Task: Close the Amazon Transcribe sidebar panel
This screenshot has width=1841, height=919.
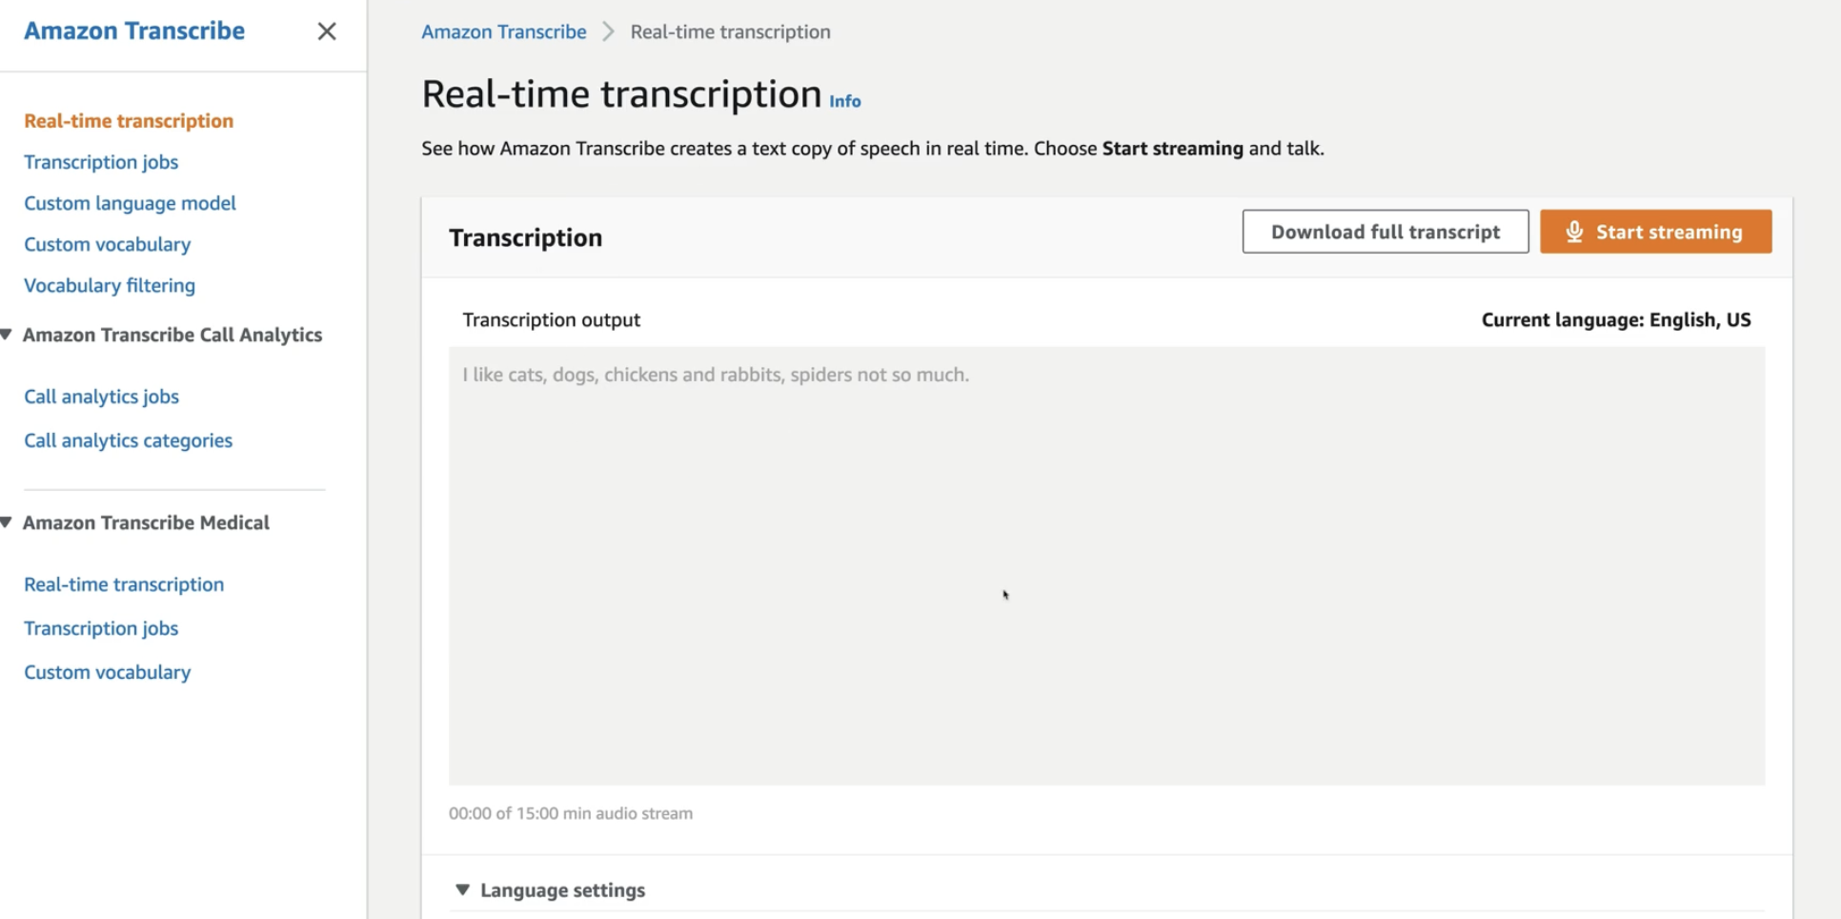Action: click(x=327, y=31)
